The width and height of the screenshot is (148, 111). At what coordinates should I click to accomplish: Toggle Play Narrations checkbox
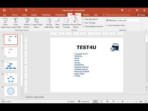pyautogui.click(x=83, y=19)
